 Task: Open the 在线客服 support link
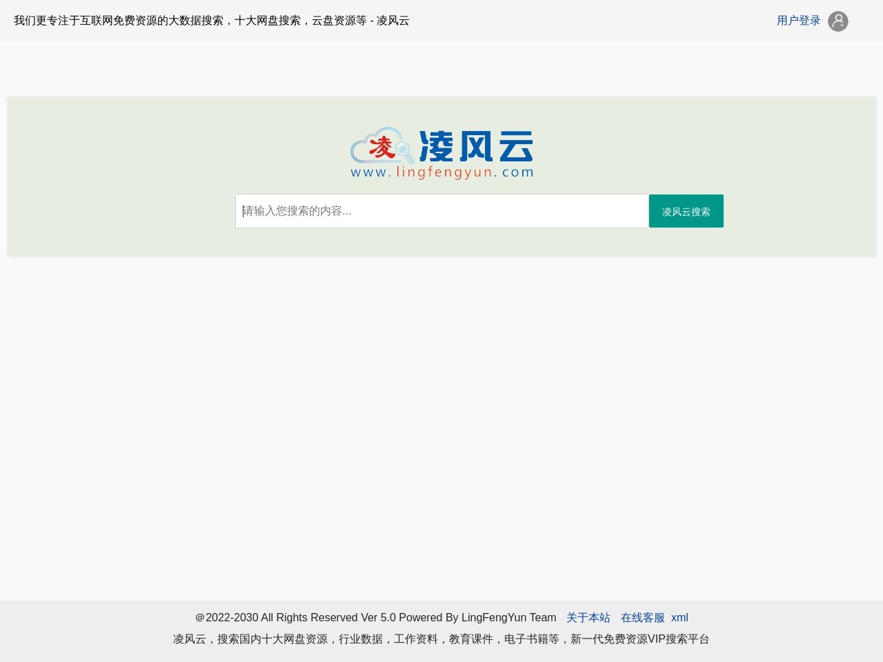(x=642, y=618)
